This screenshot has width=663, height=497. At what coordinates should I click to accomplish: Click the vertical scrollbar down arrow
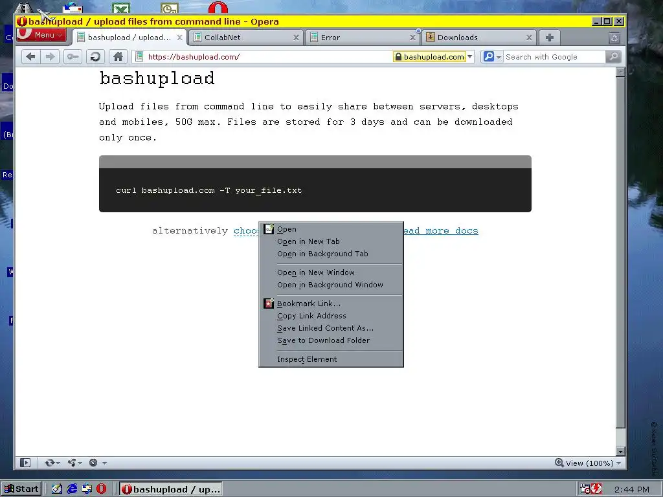620,451
